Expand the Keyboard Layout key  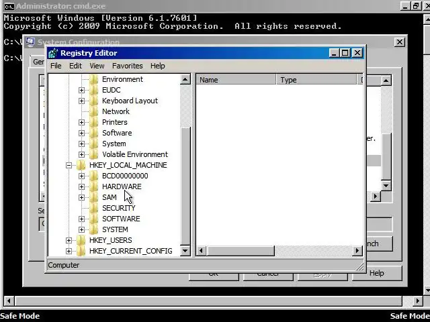click(81, 101)
